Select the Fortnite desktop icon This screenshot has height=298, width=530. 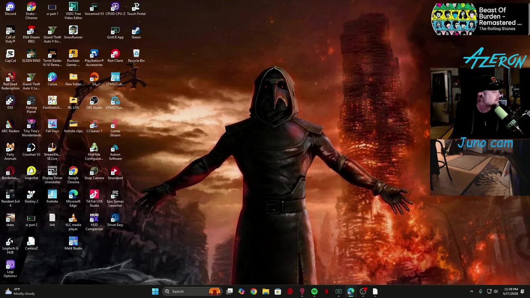click(x=52, y=197)
